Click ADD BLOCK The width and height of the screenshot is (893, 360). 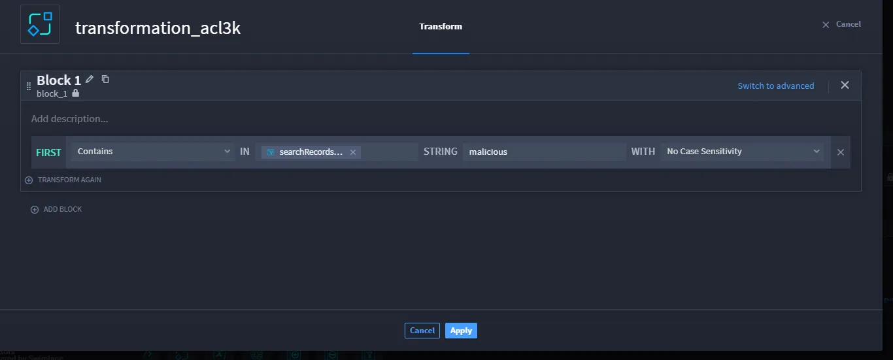click(x=63, y=210)
